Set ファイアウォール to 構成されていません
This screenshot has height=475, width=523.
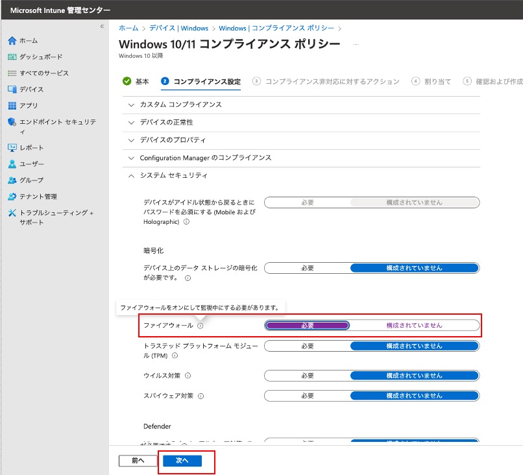414,326
